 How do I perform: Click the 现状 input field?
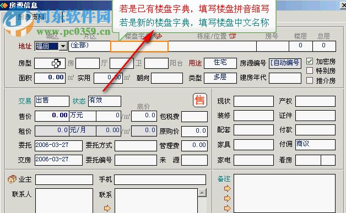[254, 101]
